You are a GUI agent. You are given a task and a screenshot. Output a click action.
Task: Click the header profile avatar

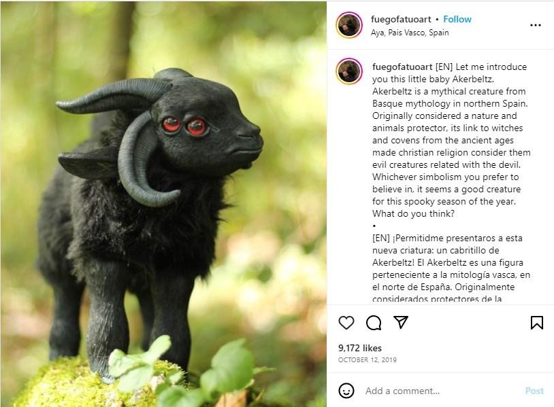coord(349,25)
